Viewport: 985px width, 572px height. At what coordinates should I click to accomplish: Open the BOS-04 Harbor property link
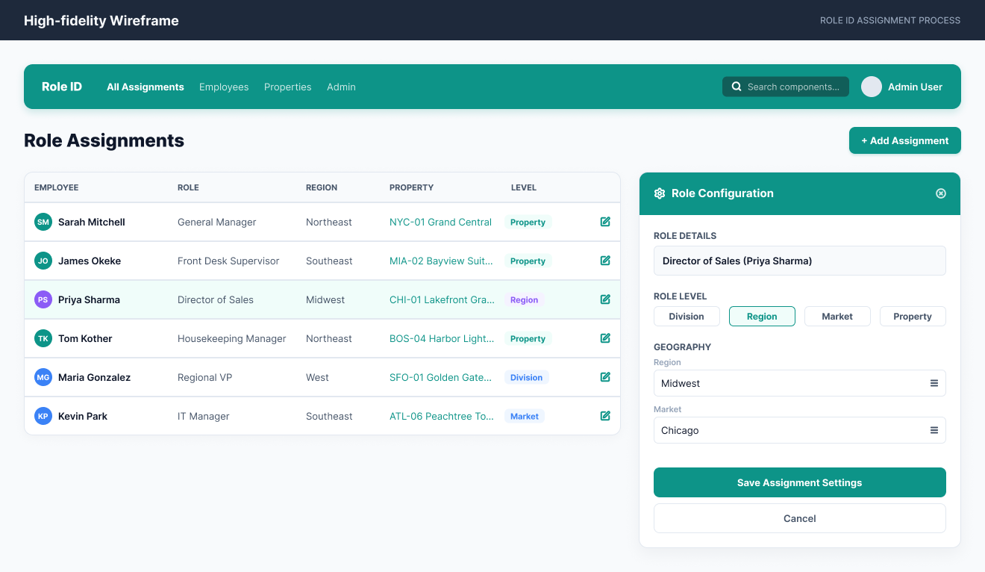click(442, 338)
